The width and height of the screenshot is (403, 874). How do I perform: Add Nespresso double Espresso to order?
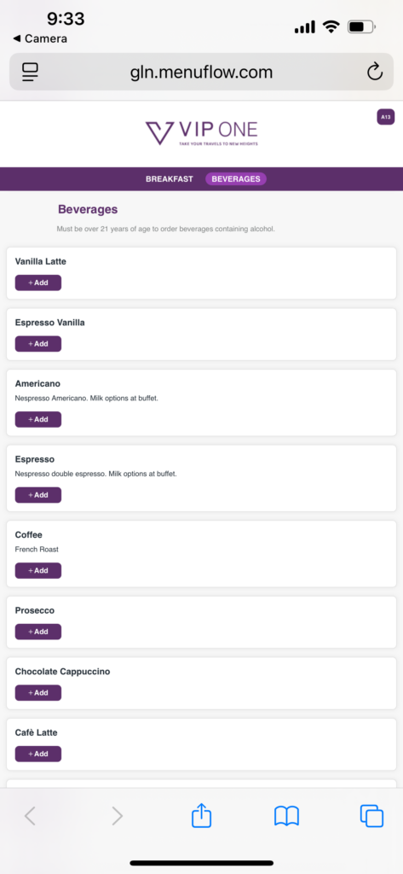(x=37, y=495)
